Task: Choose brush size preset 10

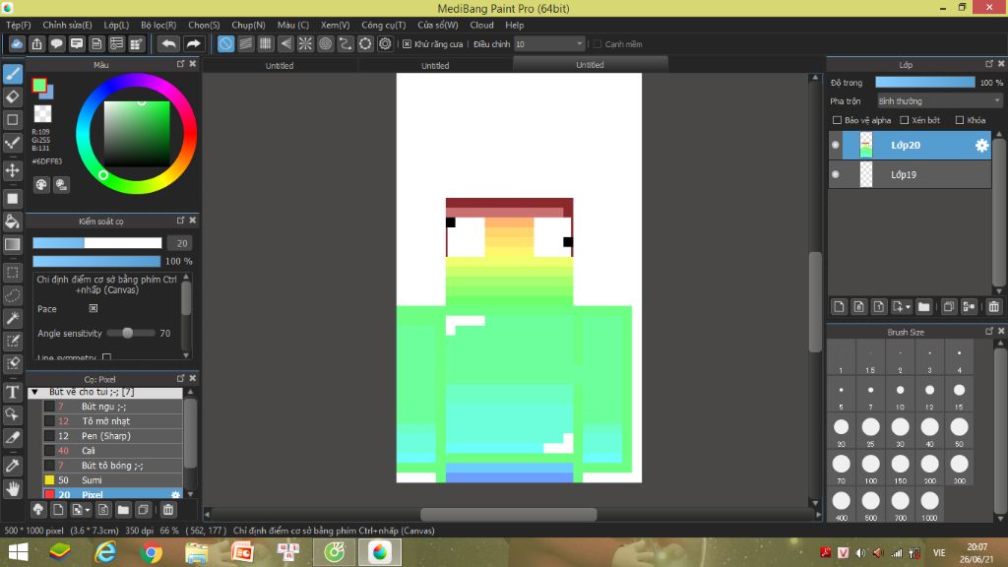Action: [x=900, y=394]
